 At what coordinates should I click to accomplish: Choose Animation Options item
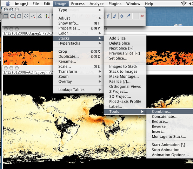click(170, 155)
